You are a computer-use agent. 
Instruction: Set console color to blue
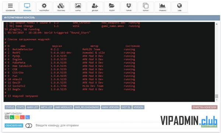[28, 117]
